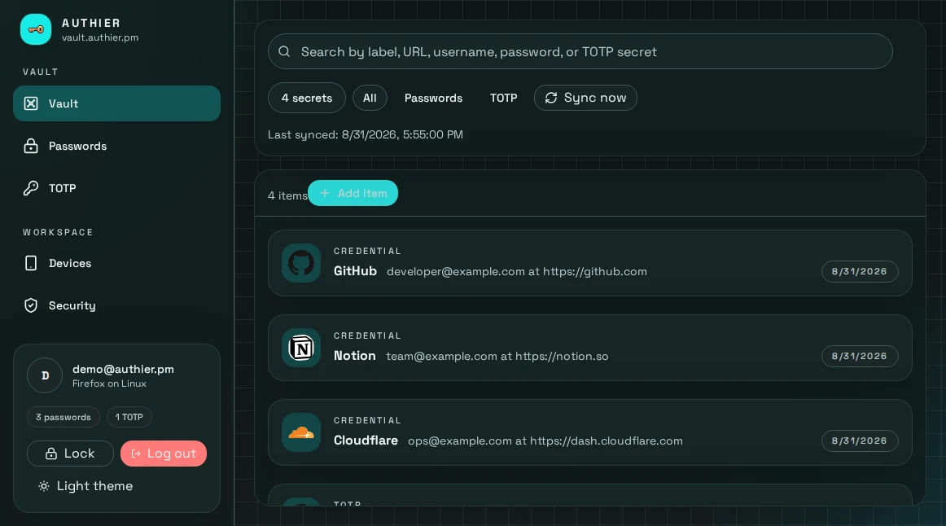The width and height of the screenshot is (946, 526).
Task: Go to Devices in Workspace
Action: (x=116, y=263)
